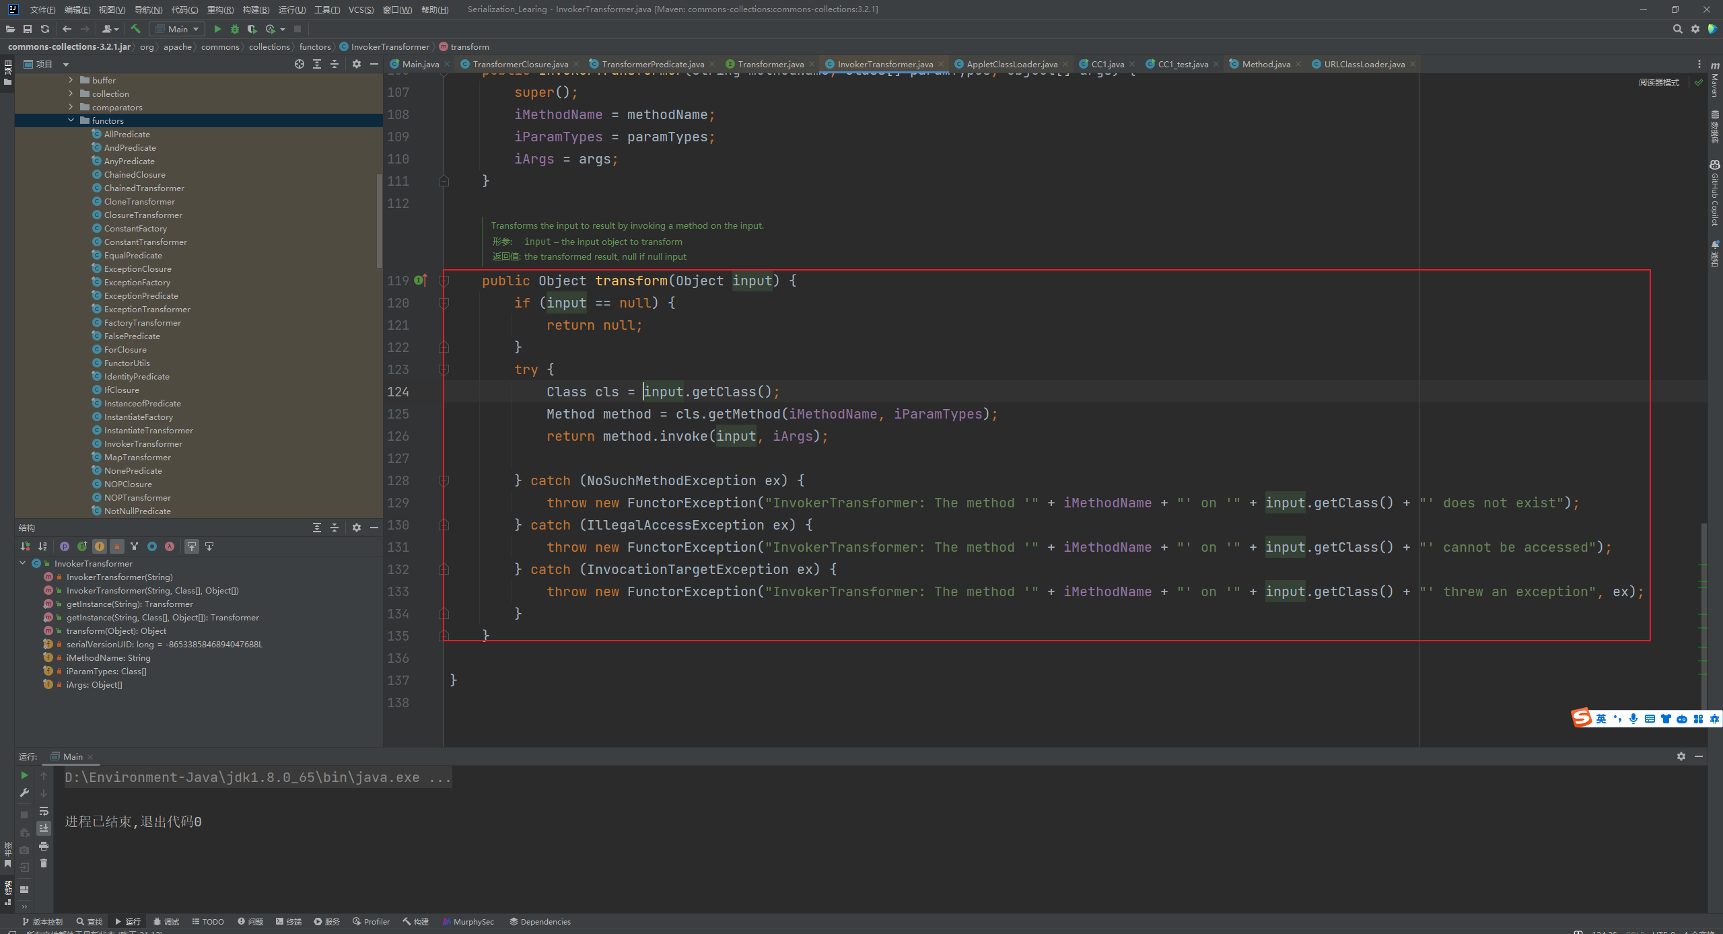Select ChainedTransformer in the project tree
The width and height of the screenshot is (1723, 934).
pyautogui.click(x=144, y=188)
